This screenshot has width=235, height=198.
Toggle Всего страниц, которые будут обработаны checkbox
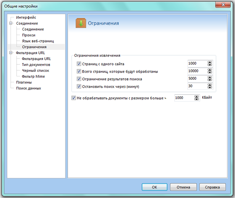coord(79,71)
